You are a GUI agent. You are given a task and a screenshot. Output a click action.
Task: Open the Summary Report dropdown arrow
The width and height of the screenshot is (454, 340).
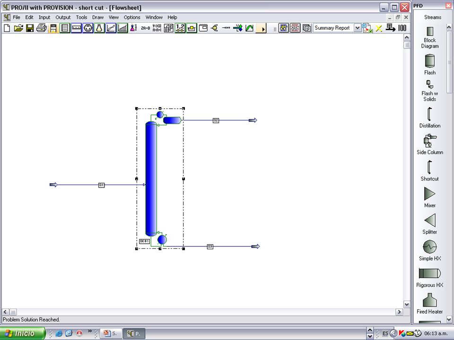pyautogui.click(x=358, y=28)
